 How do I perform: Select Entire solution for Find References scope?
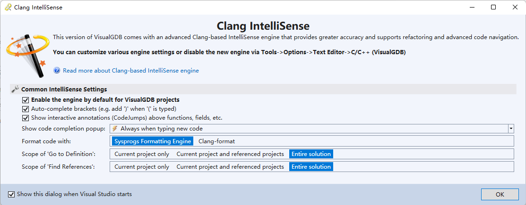[x=311, y=167]
